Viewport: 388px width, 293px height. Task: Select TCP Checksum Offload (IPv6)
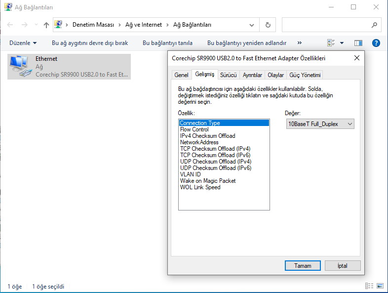point(224,155)
